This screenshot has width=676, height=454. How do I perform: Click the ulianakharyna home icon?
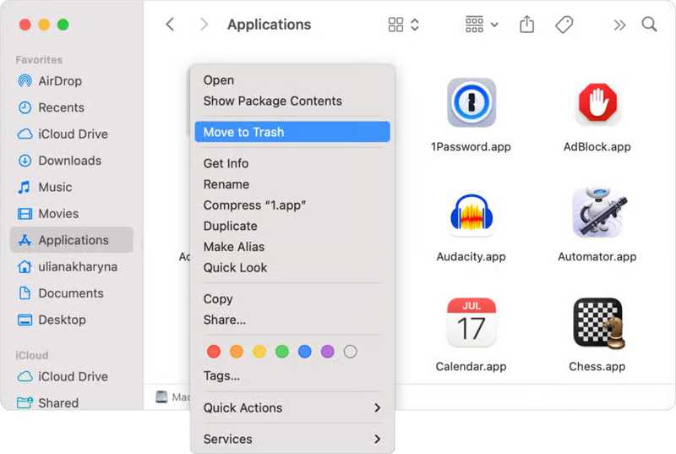(25, 266)
